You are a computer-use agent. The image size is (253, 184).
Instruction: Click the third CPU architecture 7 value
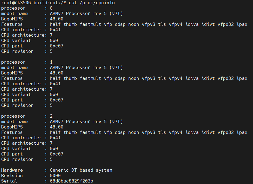click(x=51, y=143)
